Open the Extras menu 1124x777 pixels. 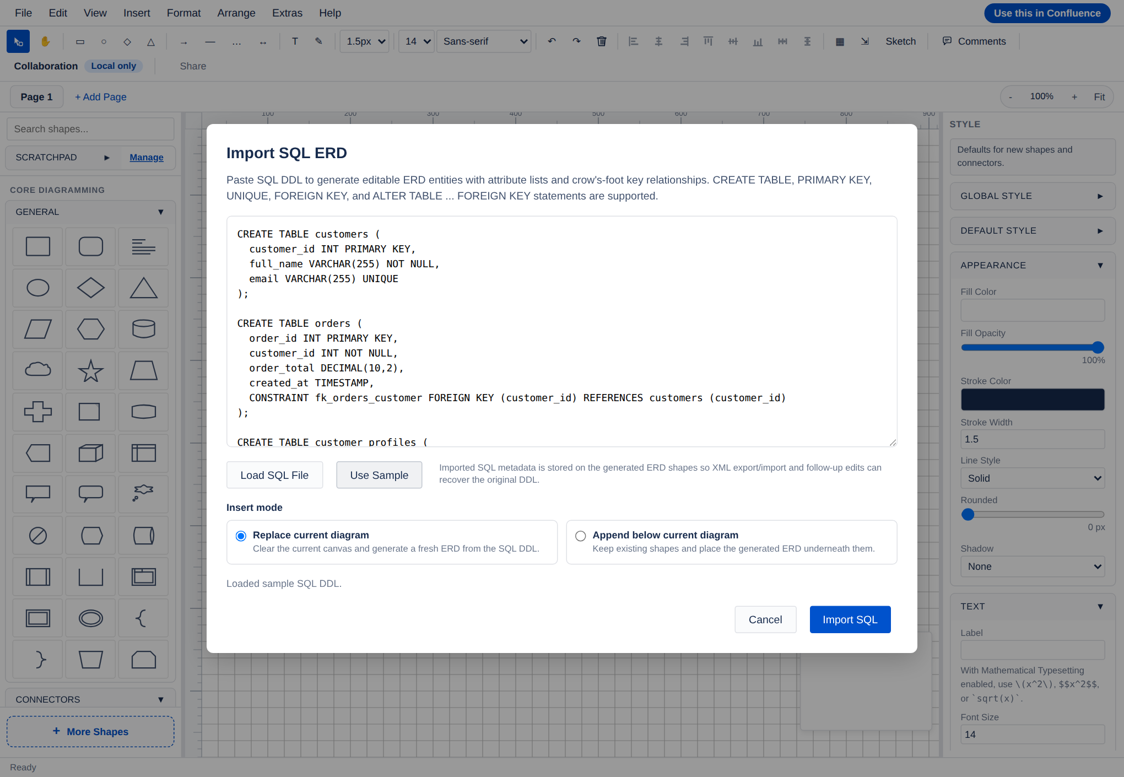point(287,13)
